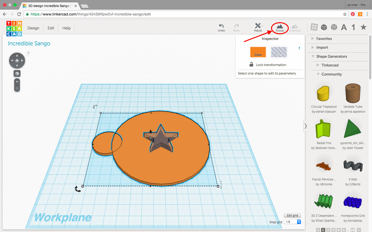Group the selected shapes
372x232 pixels.
280,28
